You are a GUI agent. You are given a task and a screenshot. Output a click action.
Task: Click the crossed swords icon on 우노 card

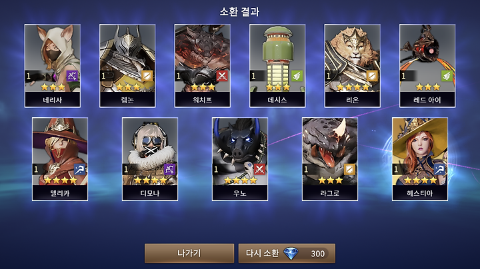tap(259, 169)
